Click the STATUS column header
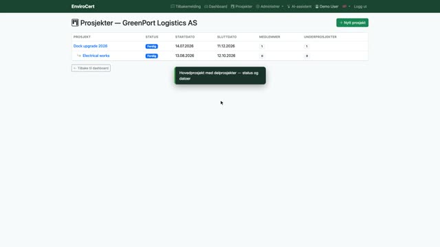The height and width of the screenshot is (247, 440). 152,37
